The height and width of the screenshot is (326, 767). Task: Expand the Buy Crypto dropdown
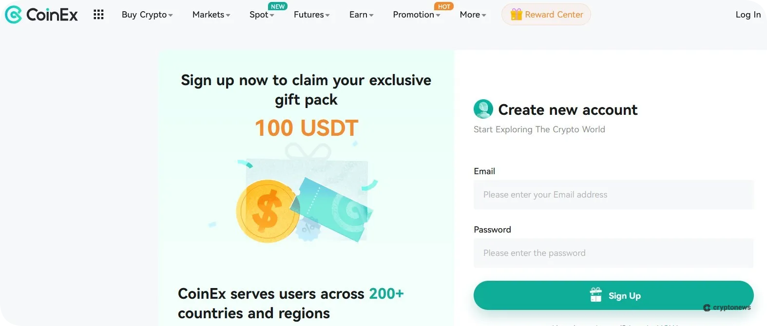click(144, 15)
